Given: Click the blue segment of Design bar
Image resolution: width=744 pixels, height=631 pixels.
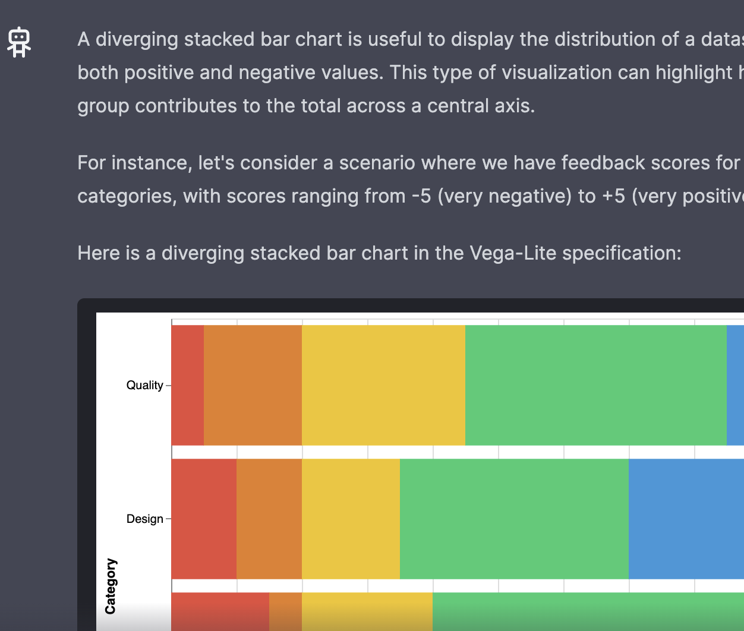Looking at the screenshot, I should (686, 519).
